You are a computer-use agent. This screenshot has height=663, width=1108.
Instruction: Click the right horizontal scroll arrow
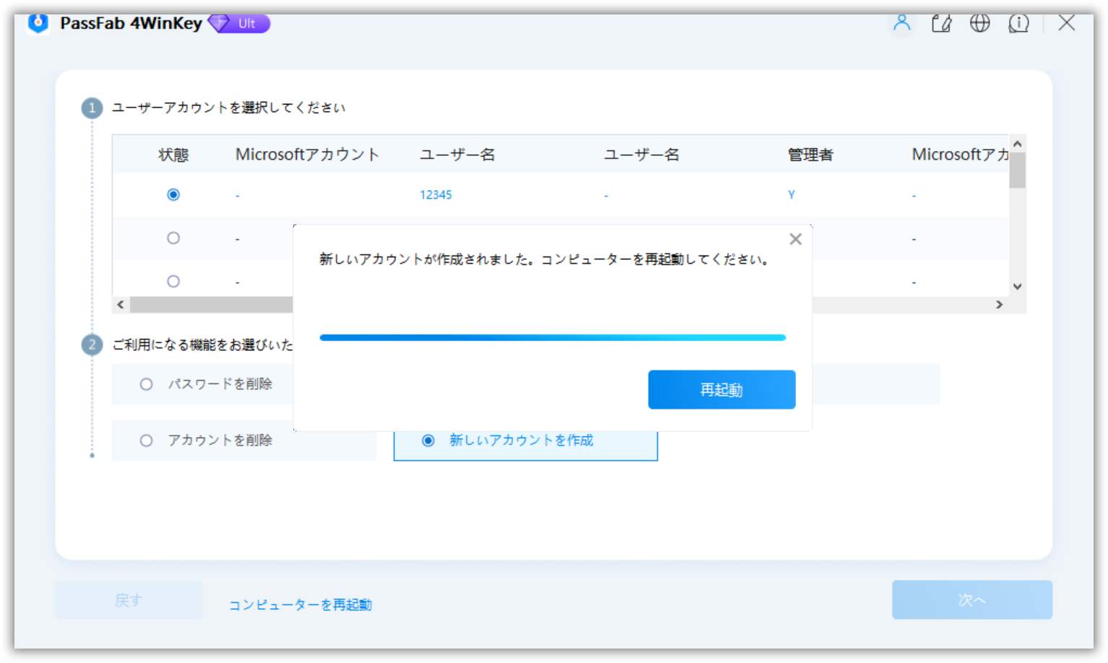pyautogui.click(x=1000, y=304)
